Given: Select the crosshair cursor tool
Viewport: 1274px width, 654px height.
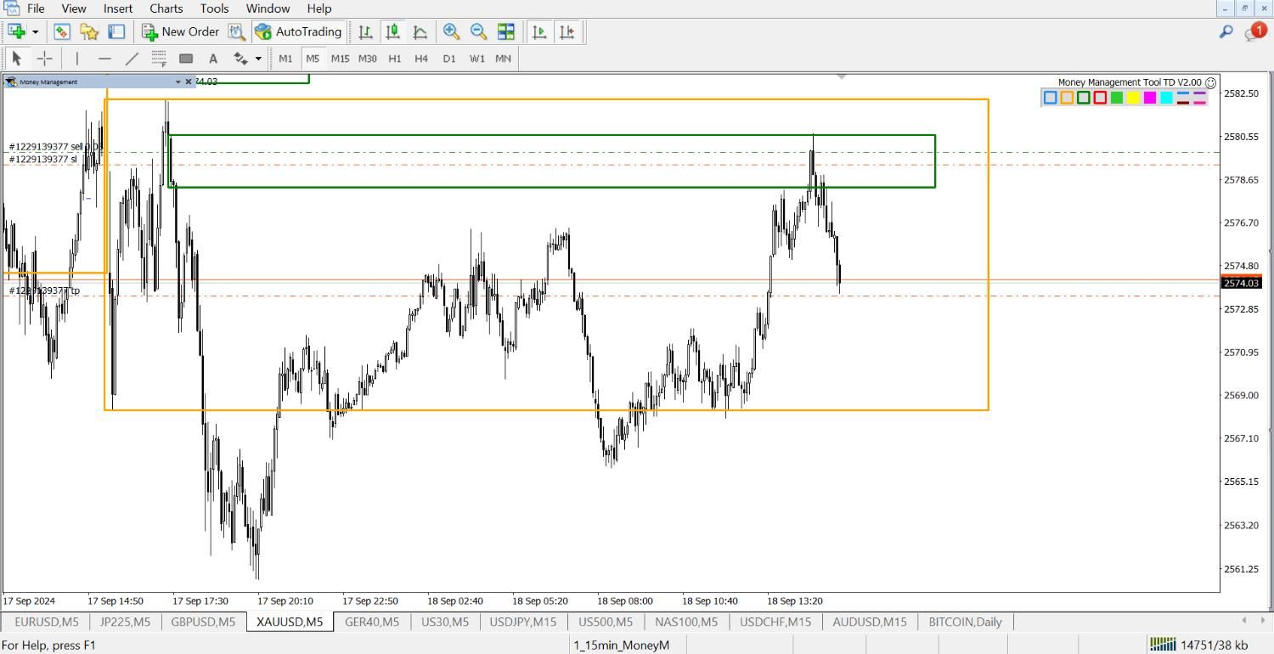Looking at the screenshot, I should pos(44,59).
